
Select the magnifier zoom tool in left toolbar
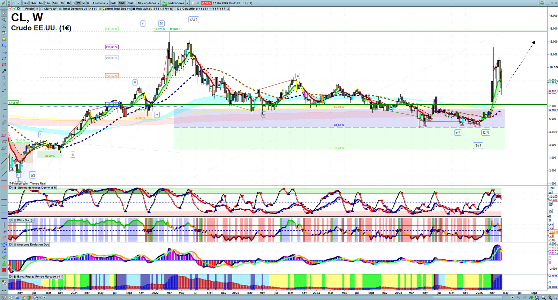pos(4,20)
